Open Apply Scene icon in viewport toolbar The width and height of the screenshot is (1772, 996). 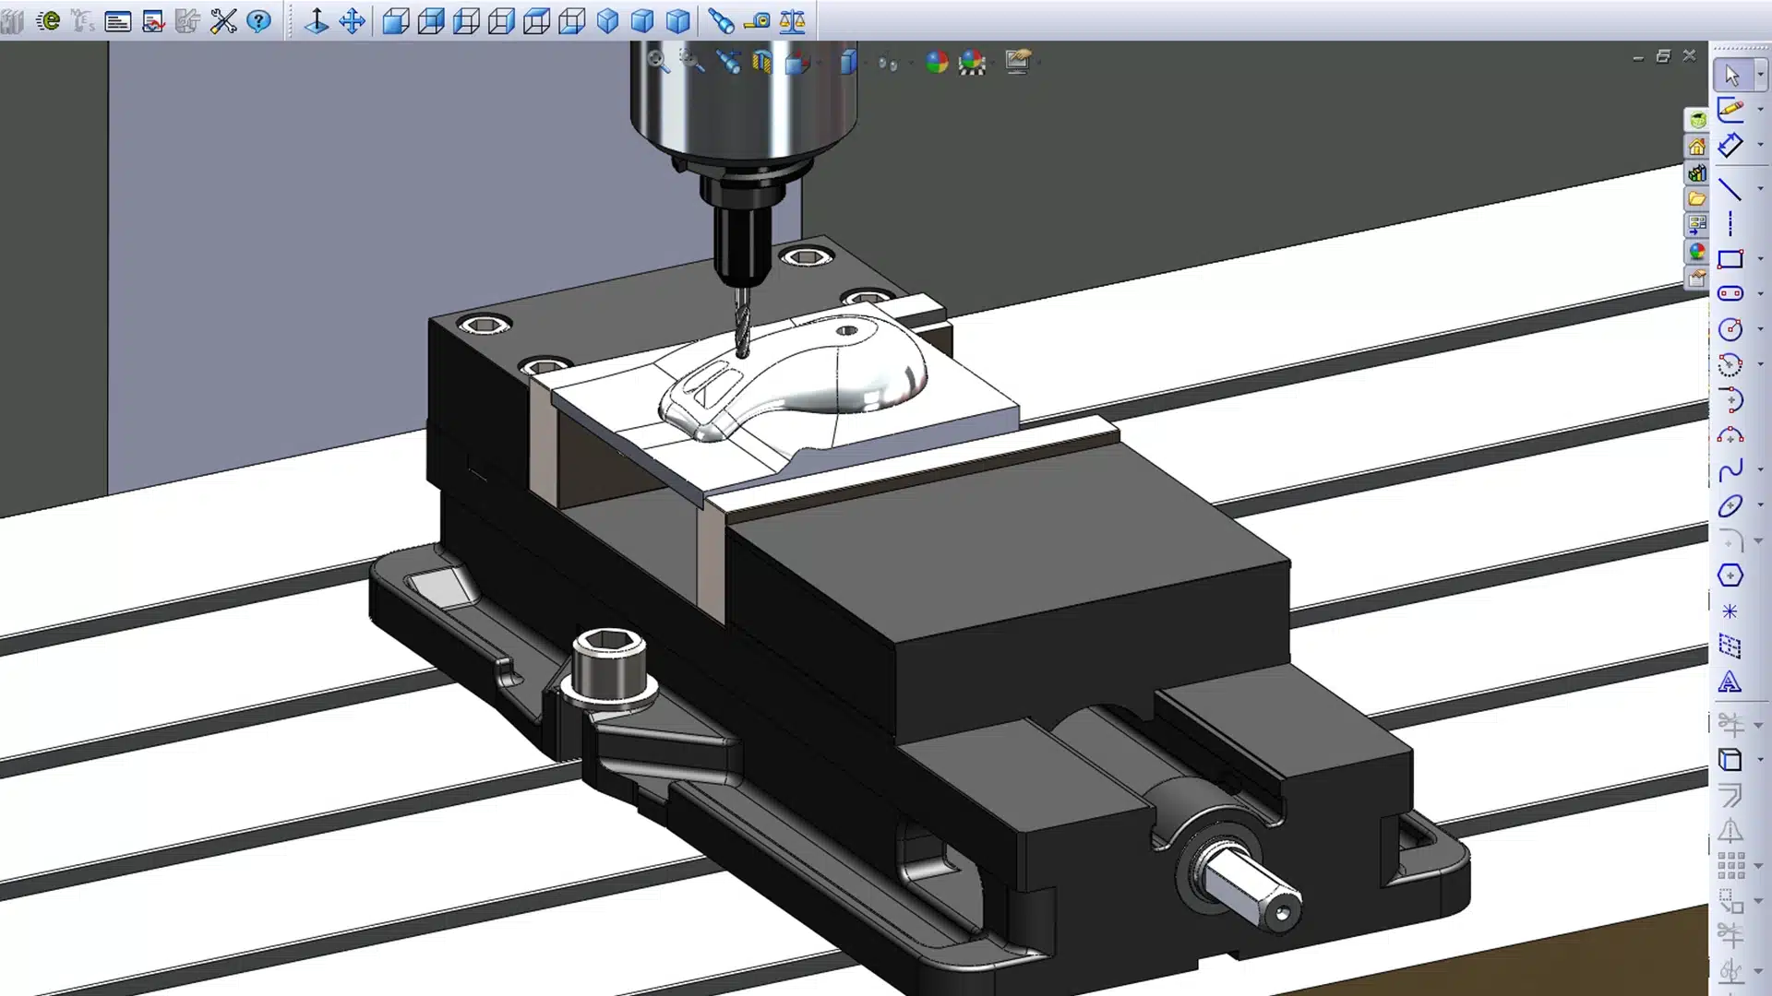(972, 63)
